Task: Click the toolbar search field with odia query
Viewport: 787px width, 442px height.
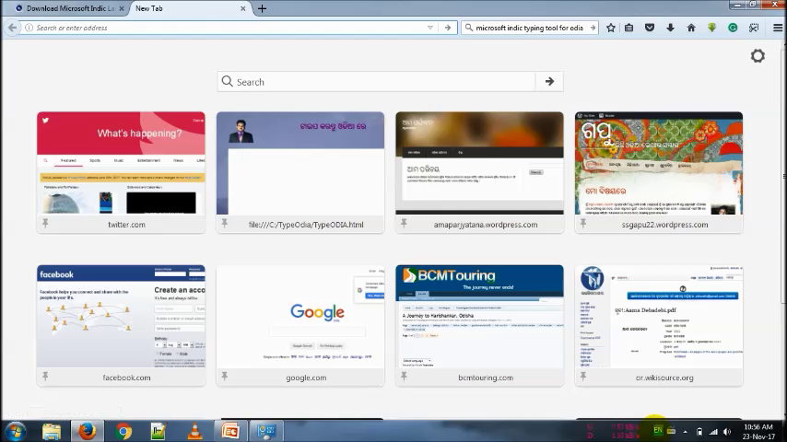Action: tap(530, 28)
